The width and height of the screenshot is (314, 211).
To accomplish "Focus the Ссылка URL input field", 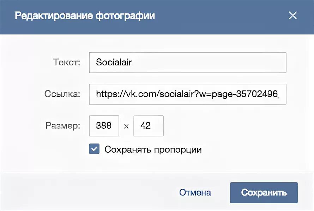I will tap(188, 94).
